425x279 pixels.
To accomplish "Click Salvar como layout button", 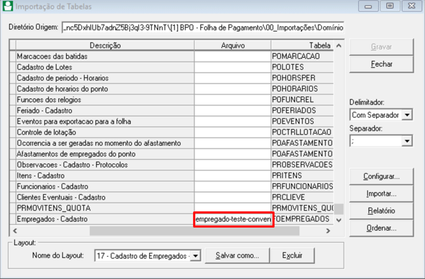I will 237,256.
